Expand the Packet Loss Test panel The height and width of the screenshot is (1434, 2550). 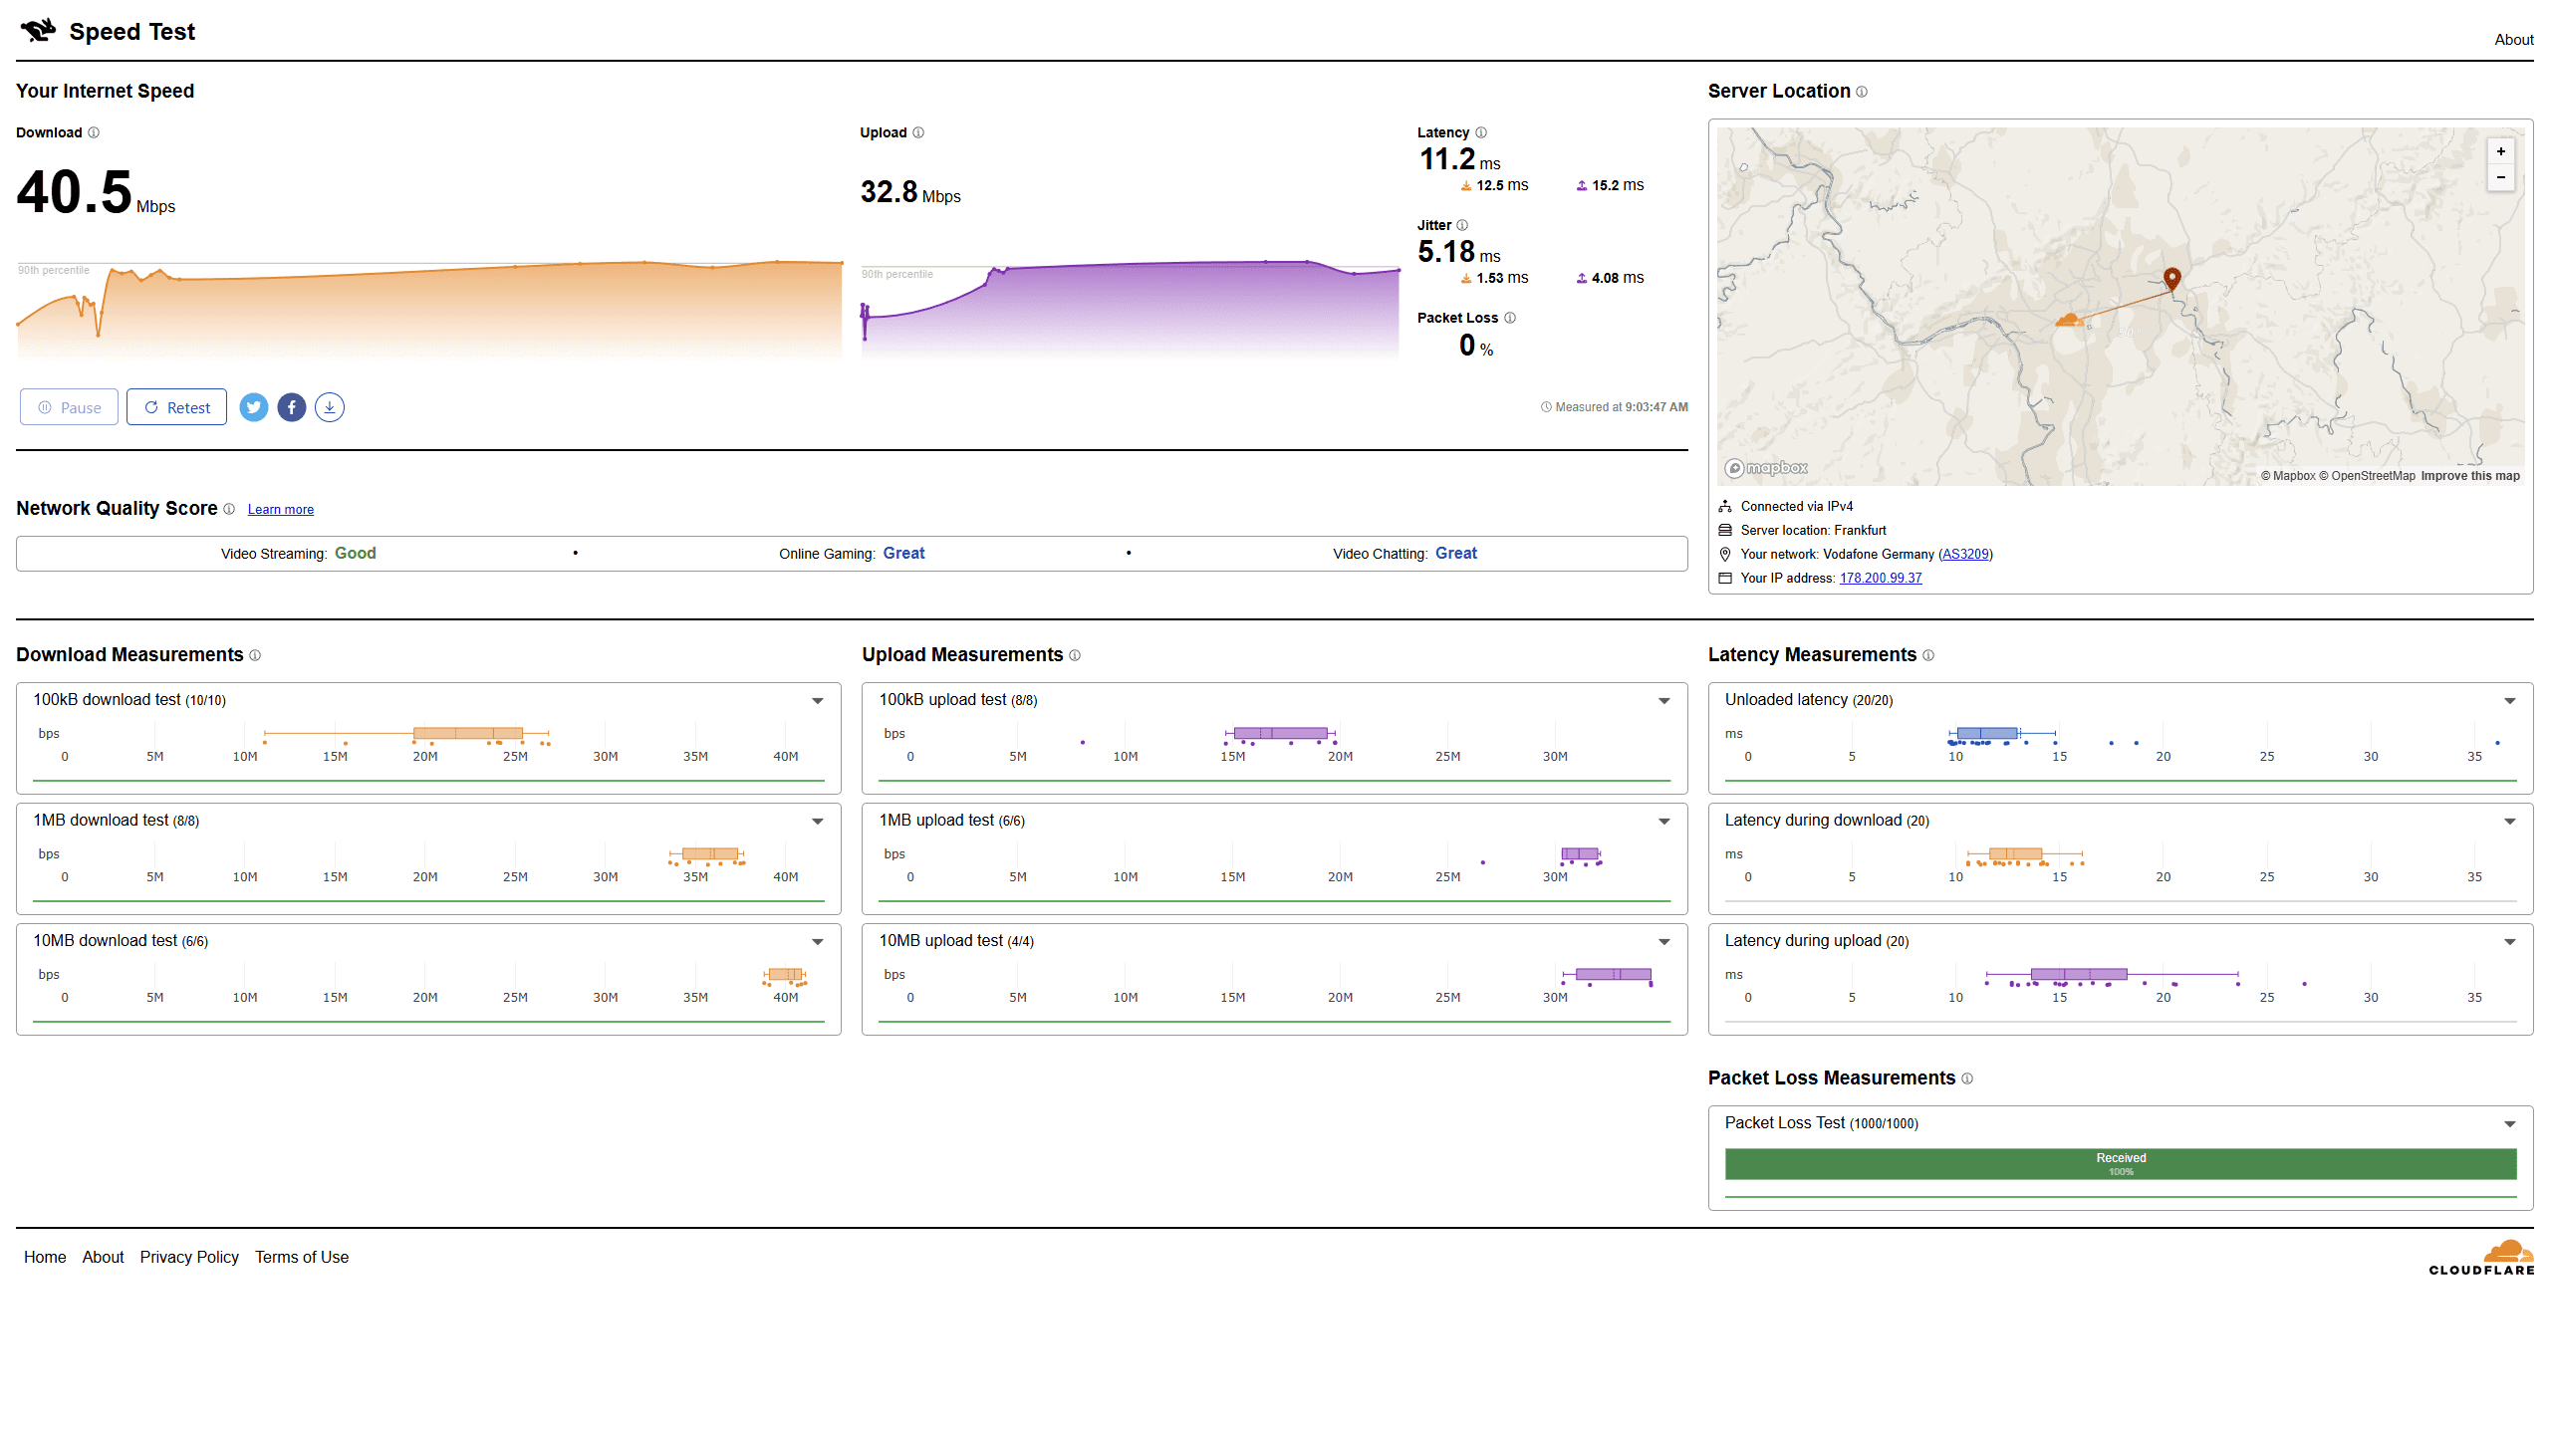(x=2510, y=1124)
